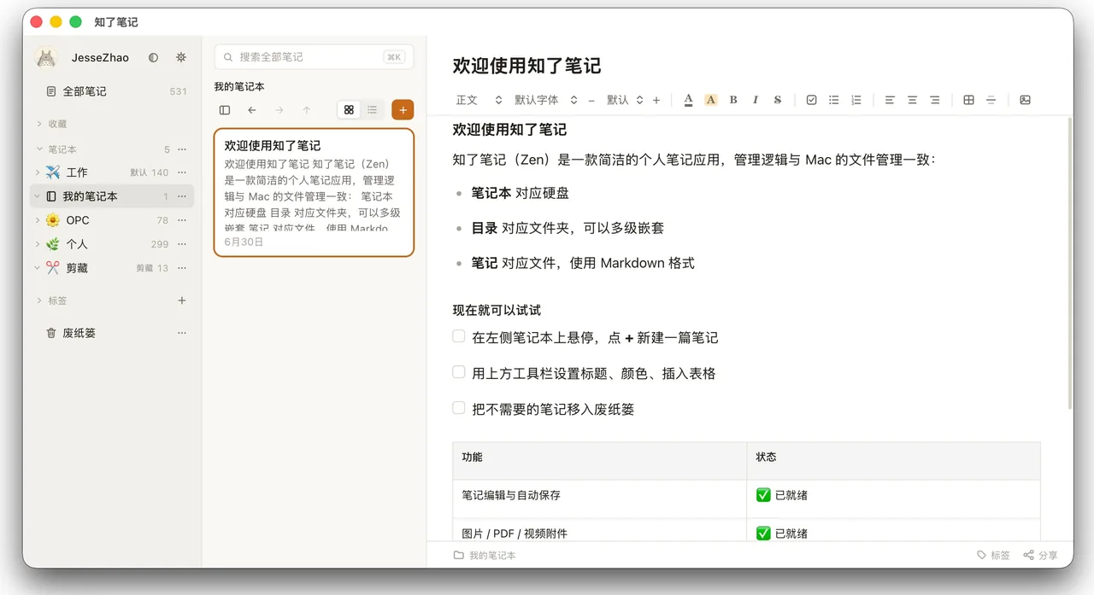The image size is (1094, 595).
Task: Click 我的笔记本 folder path in footer
Action: tap(485, 555)
